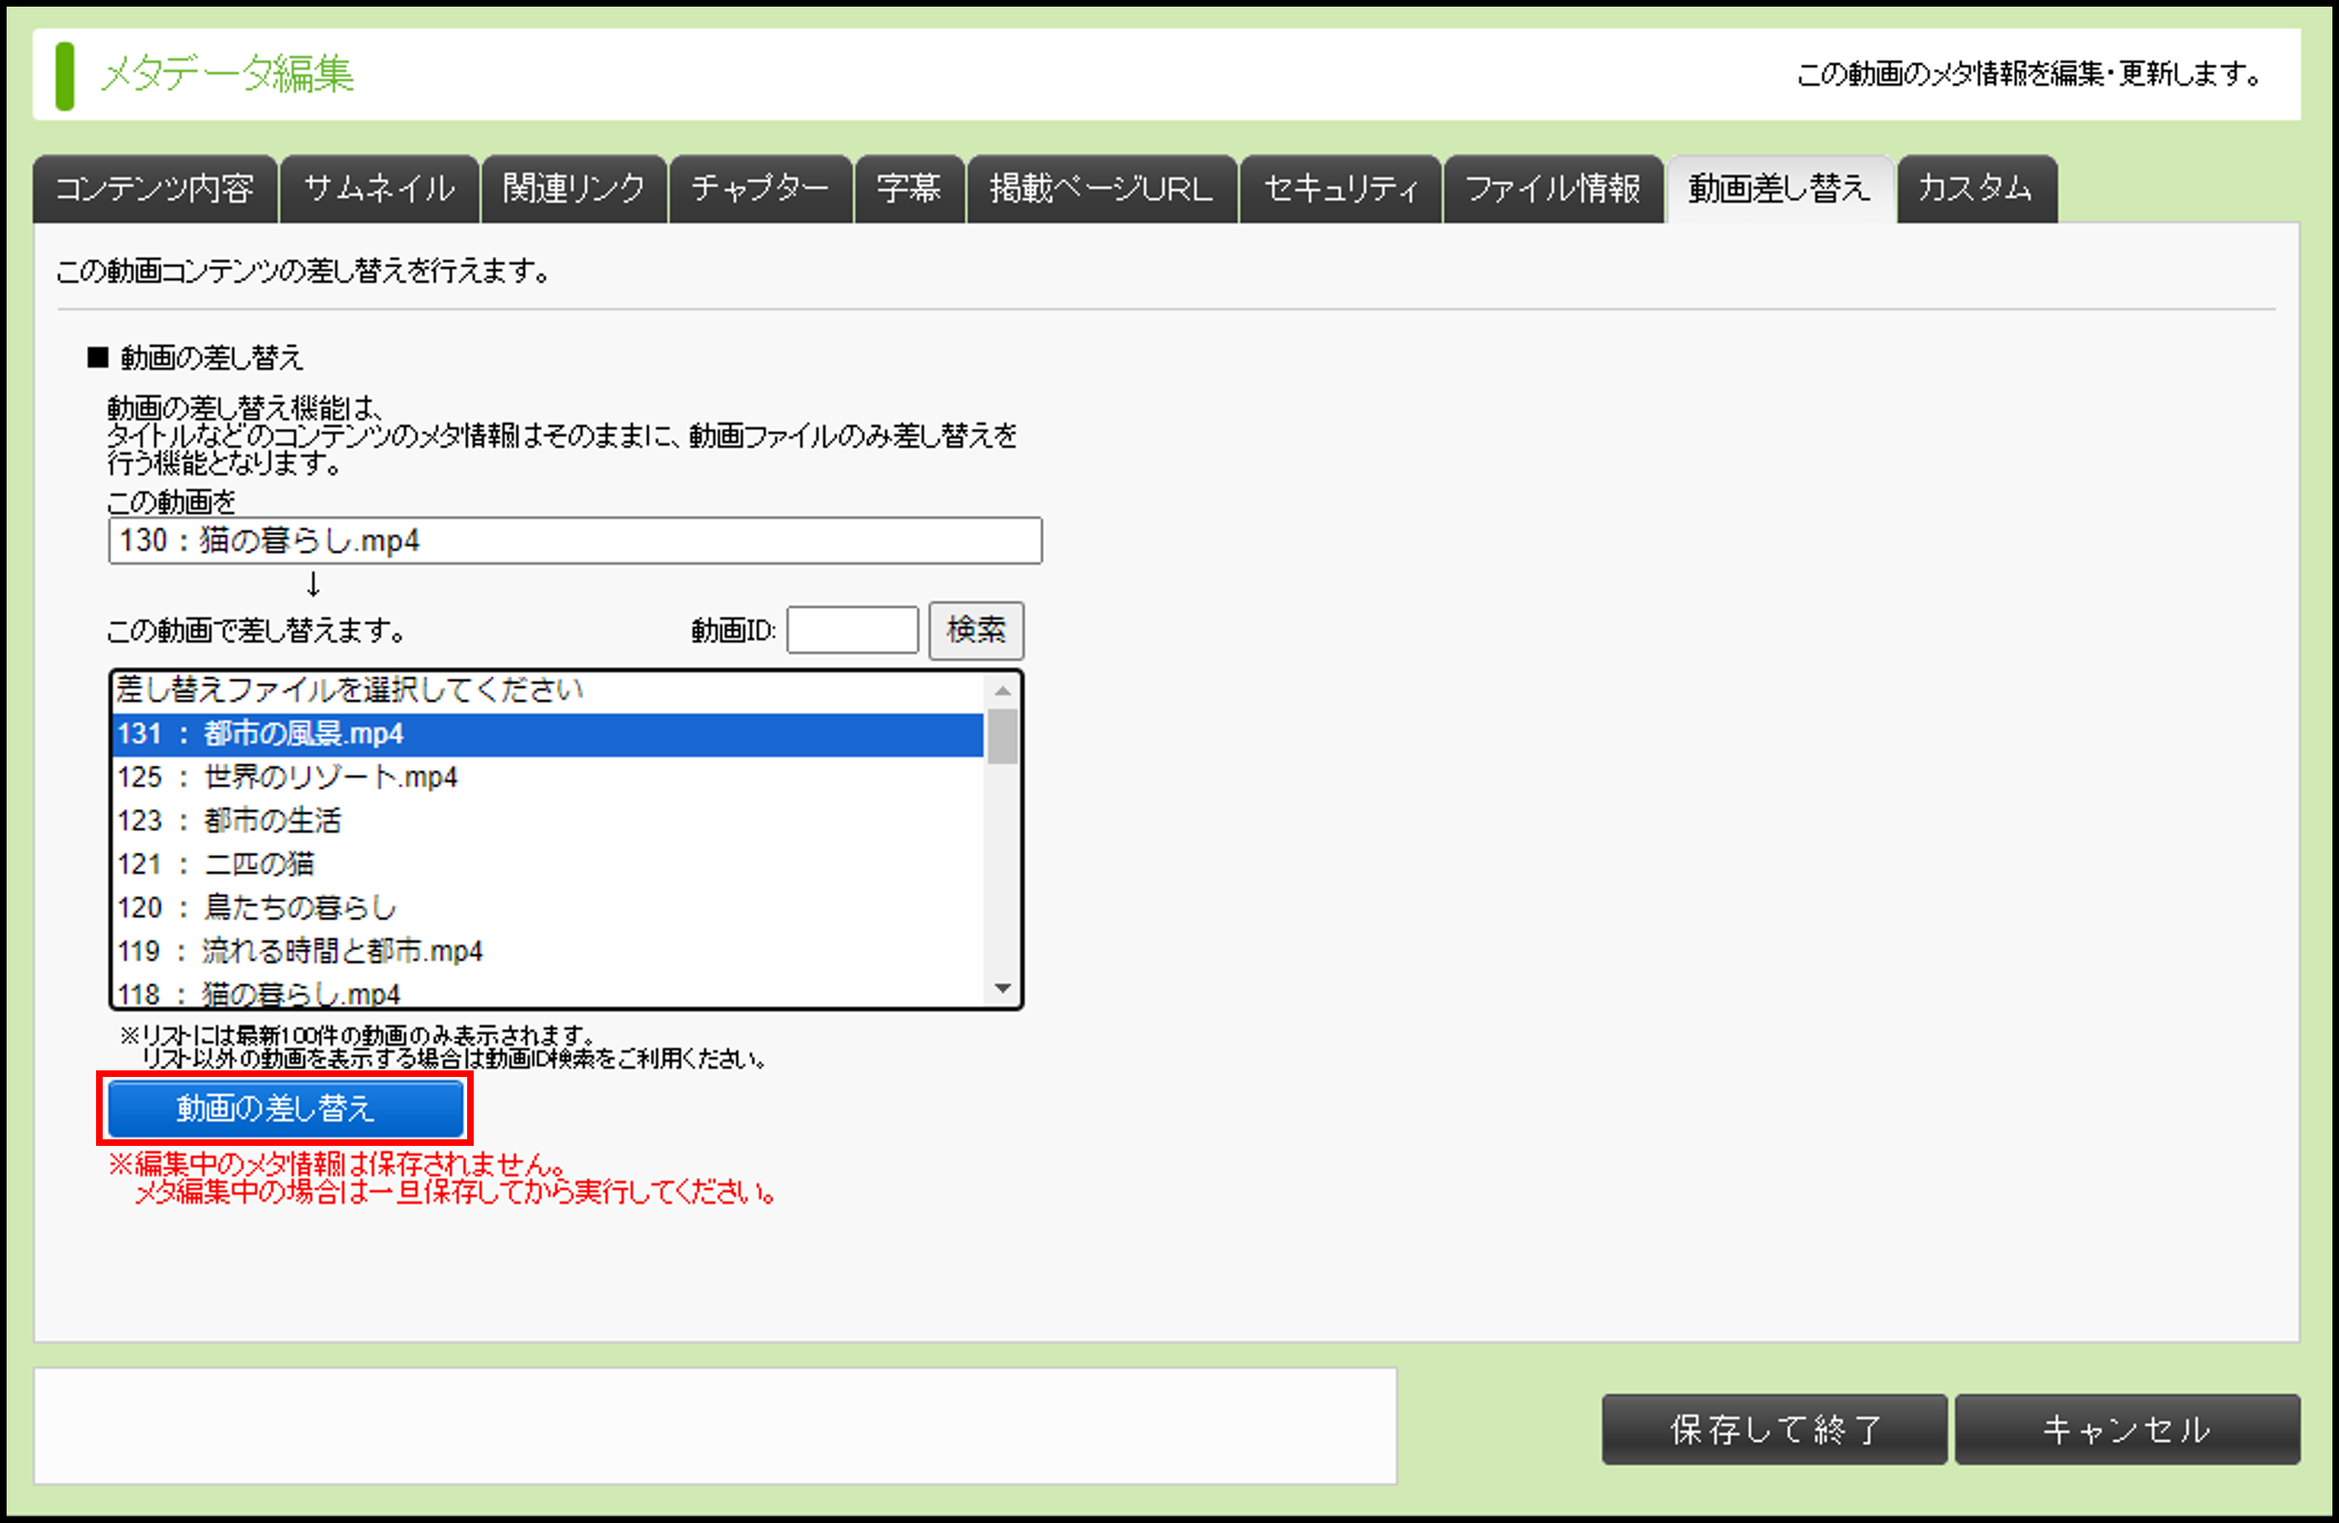Viewport: 2339px width, 1523px height.
Task: Click the list scrollbar up arrow
Action: coord(1003,691)
